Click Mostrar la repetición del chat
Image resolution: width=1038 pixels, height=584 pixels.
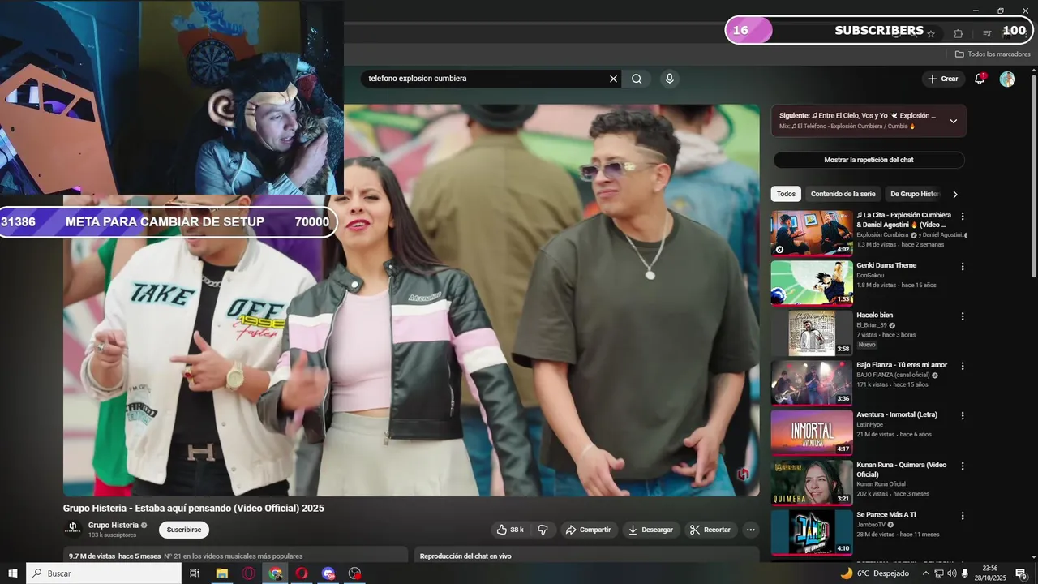[869, 160]
